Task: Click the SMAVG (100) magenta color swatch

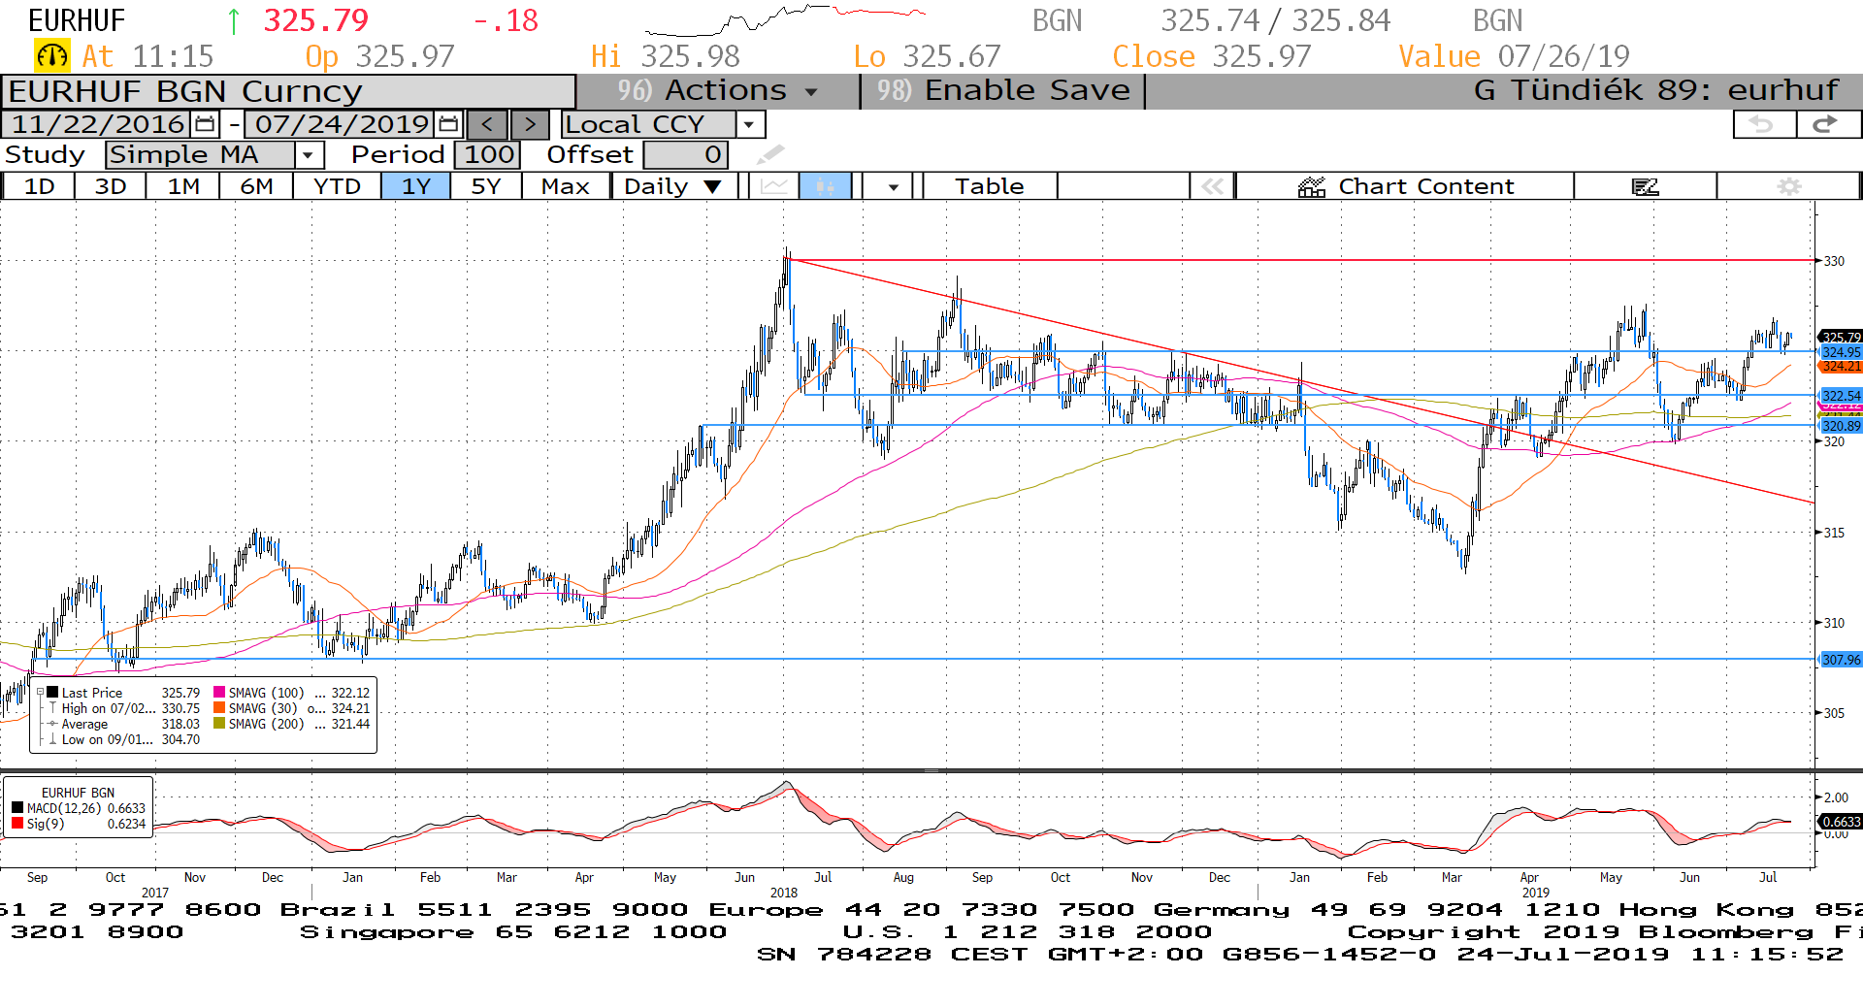Action: pyautogui.click(x=219, y=693)
